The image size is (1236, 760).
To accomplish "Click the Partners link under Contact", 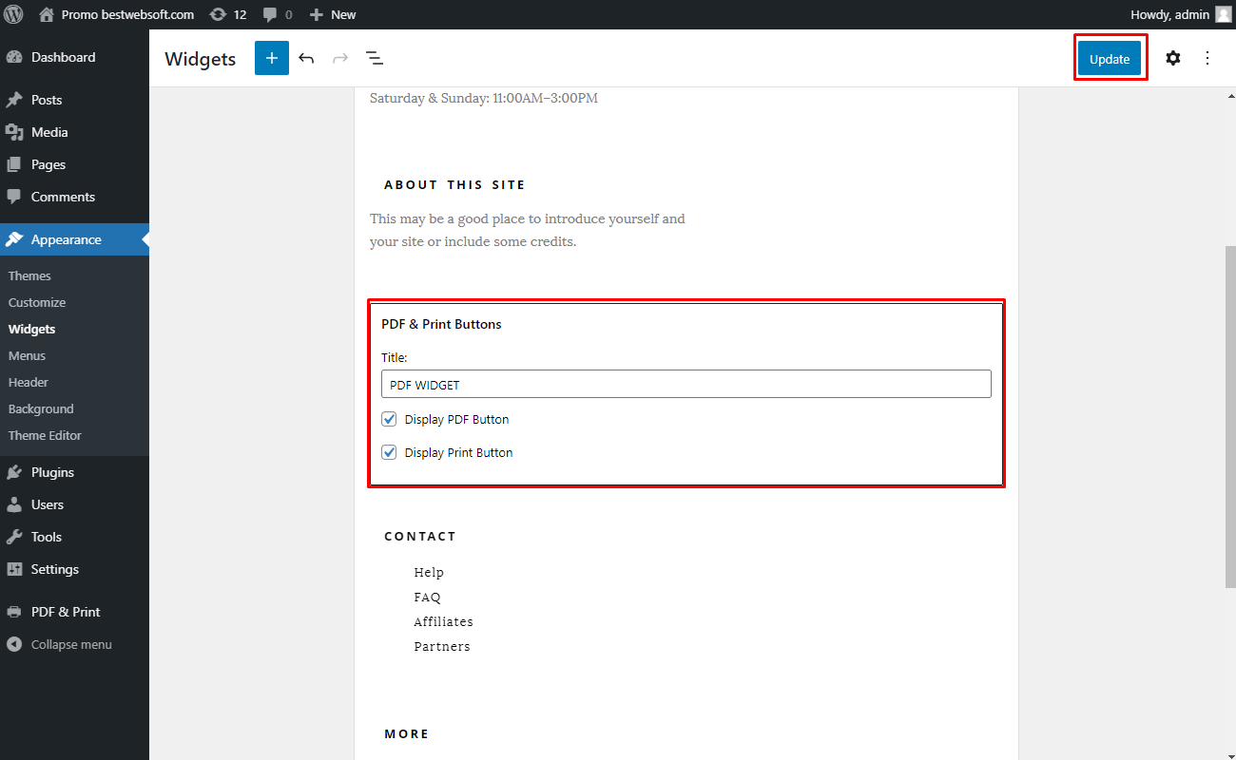I will click(442, 646).
